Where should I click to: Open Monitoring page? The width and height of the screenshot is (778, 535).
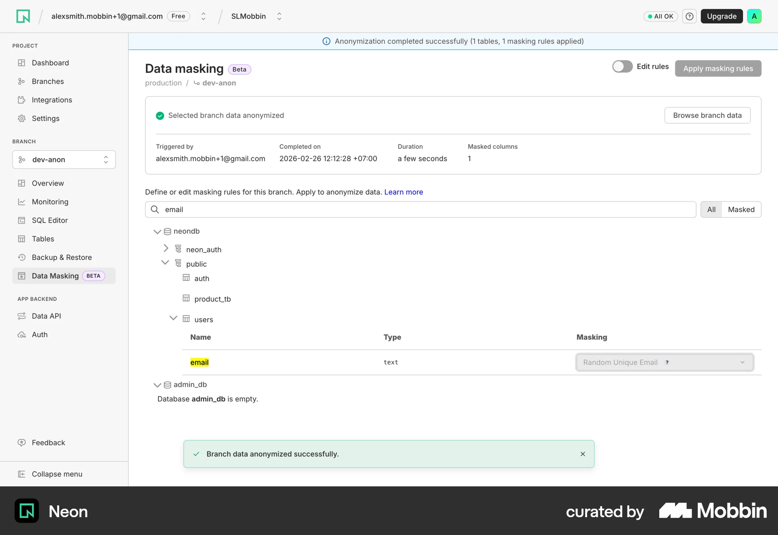click(64, 202)
